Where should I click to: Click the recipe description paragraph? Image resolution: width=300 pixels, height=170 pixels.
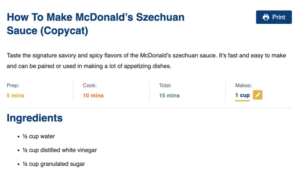(x=146, y=61)
